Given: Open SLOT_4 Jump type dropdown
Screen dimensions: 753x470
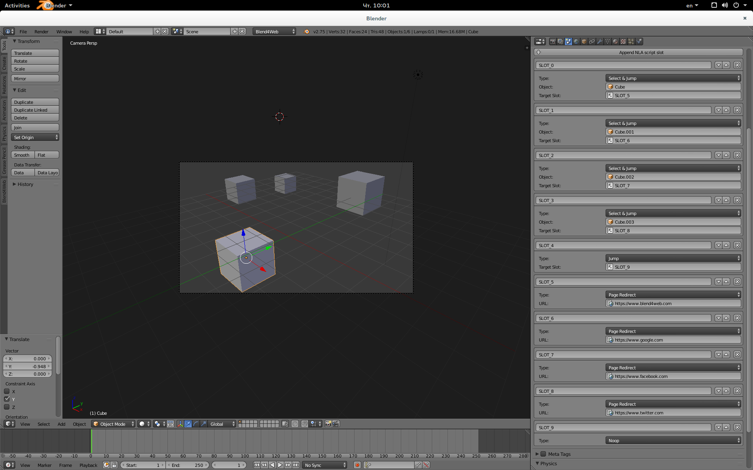Looking at the screenshot, I should (673, 258).
